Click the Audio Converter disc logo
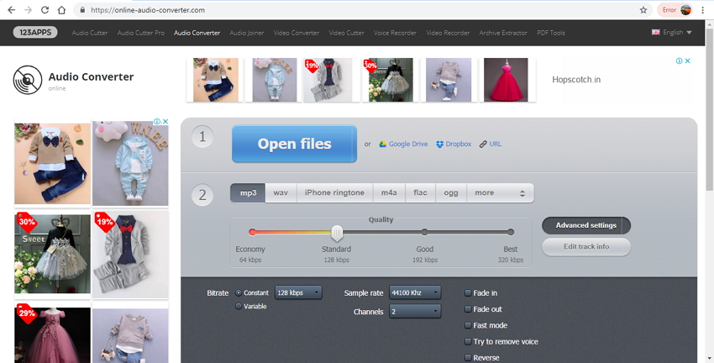This screenshot has width=714, height=363. pyautogui.click(x=28, y=80)
